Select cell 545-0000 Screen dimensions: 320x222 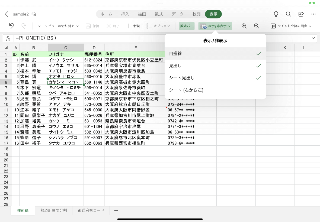tap(94, 110)
